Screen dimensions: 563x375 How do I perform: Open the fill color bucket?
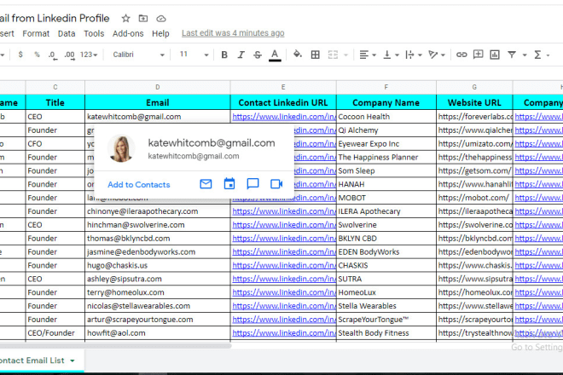(298, 55)
